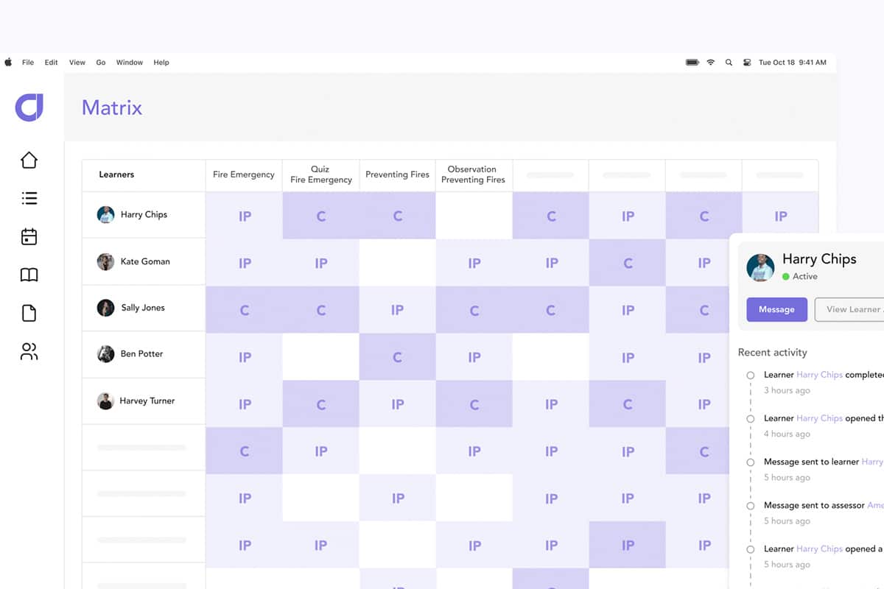This screenshot has width=884, height=589.
Task: Click Kate Goman's avatar
Action: [x=105, y=261]
